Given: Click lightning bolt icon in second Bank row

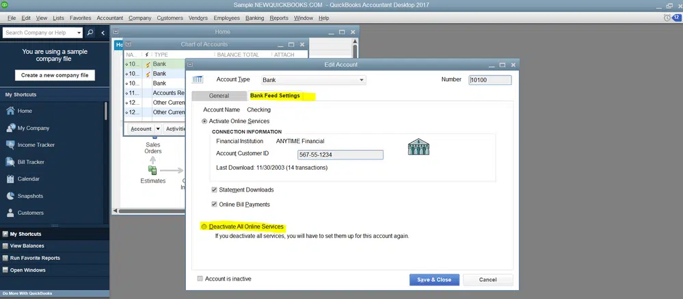Looking at the screenshot, I should click(148, 74).
